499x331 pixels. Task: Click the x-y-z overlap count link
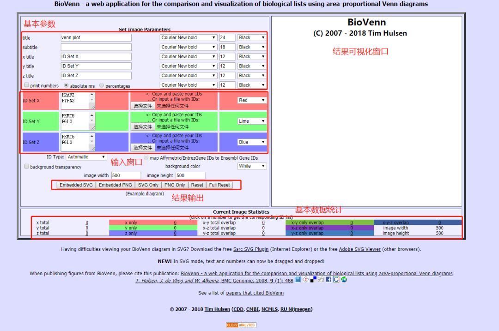coord(439,223)
